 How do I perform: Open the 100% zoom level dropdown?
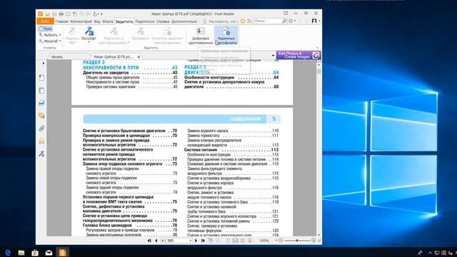point(276,241)
